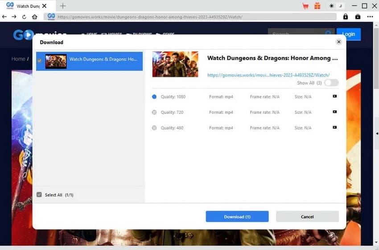
Task: Open the download bag icon in toolbar
Action: point(358,16)
